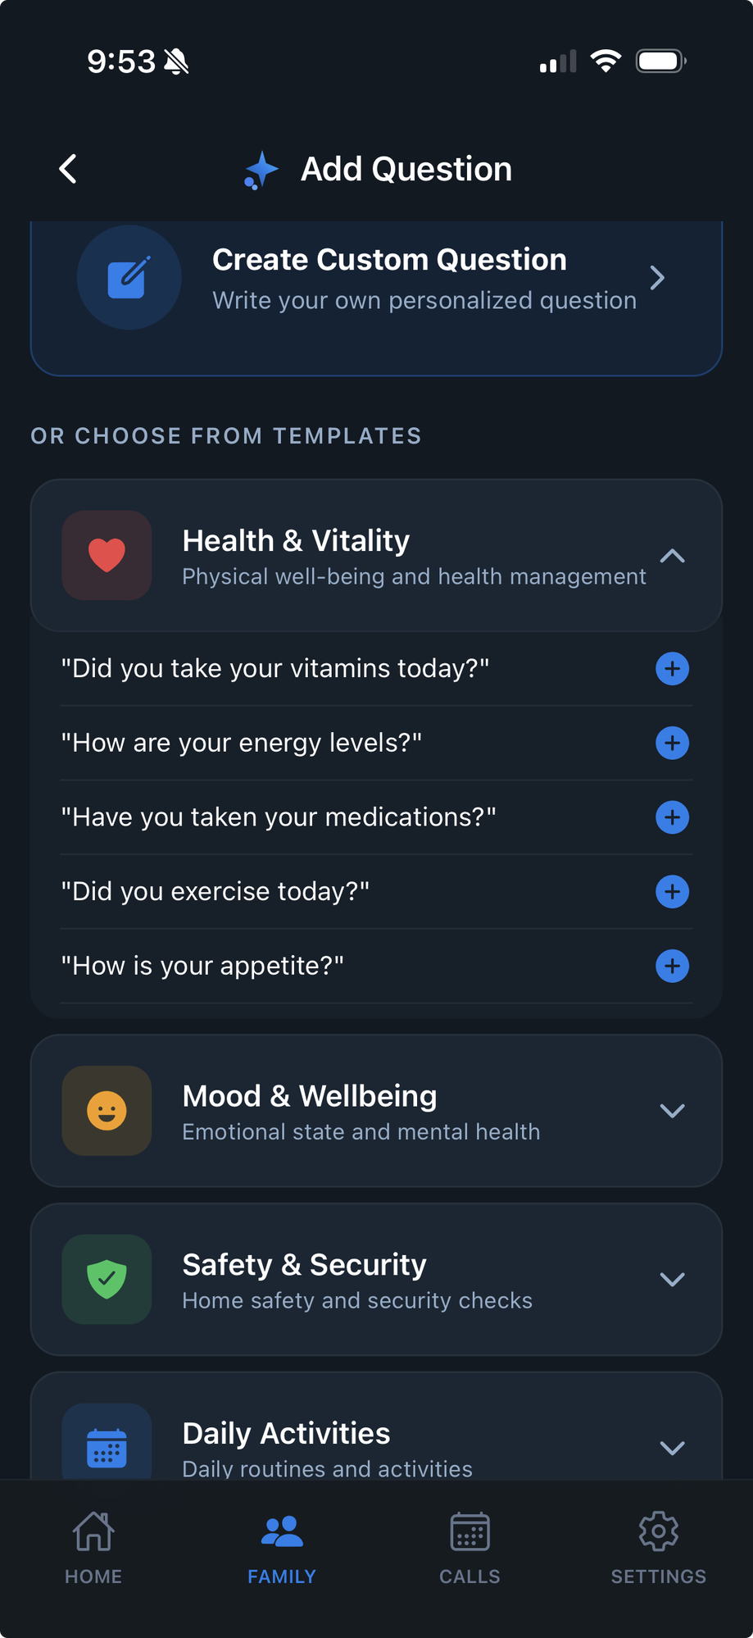Tap the smiley face icon for Mood & Wellbeing

click(107, 1111)
